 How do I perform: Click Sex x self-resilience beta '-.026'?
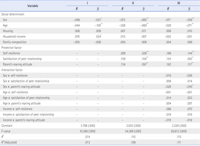(189, 76)
